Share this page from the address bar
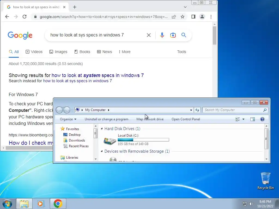 [174, 17]
